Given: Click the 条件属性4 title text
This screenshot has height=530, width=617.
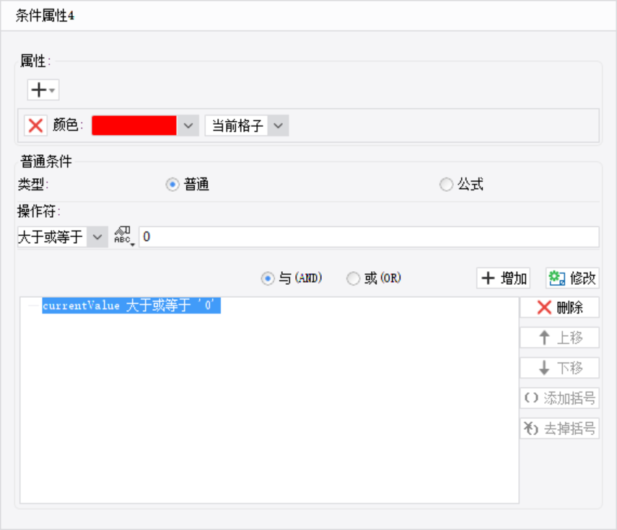Looking at the screenshot, I should tap(45, 16).
